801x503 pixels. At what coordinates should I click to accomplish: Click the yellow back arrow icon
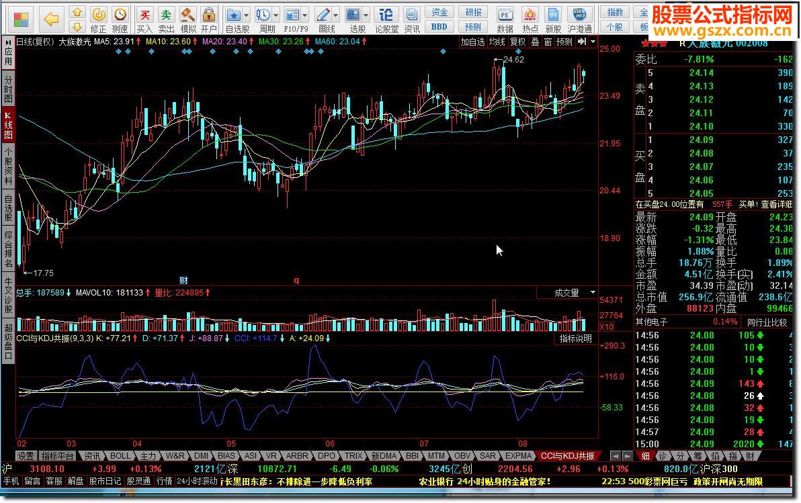(52, 18)
